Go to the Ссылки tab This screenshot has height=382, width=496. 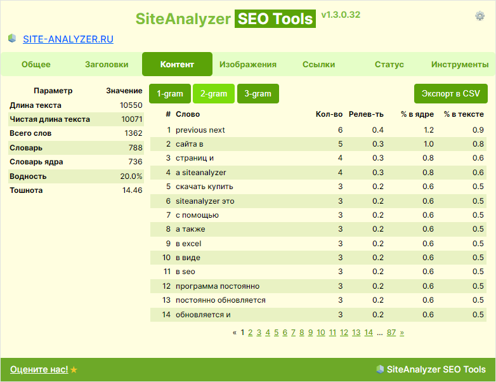point(318,64)
